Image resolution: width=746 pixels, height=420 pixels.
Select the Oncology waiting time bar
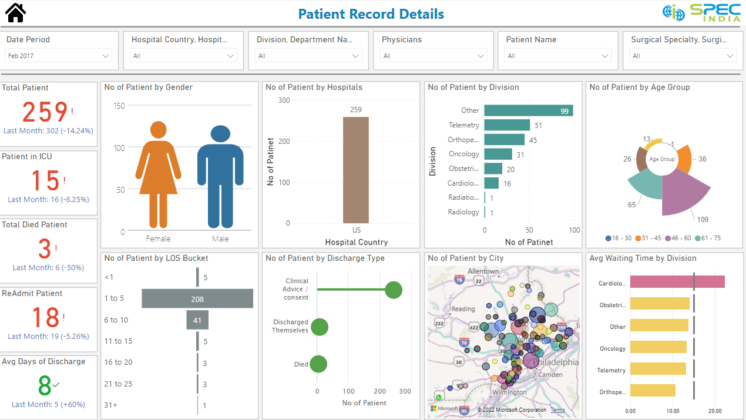(658, 347)
